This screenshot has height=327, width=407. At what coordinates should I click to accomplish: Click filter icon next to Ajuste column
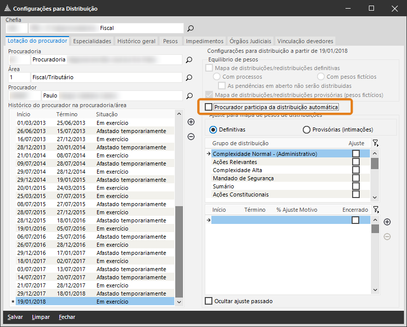pos(375,144)
